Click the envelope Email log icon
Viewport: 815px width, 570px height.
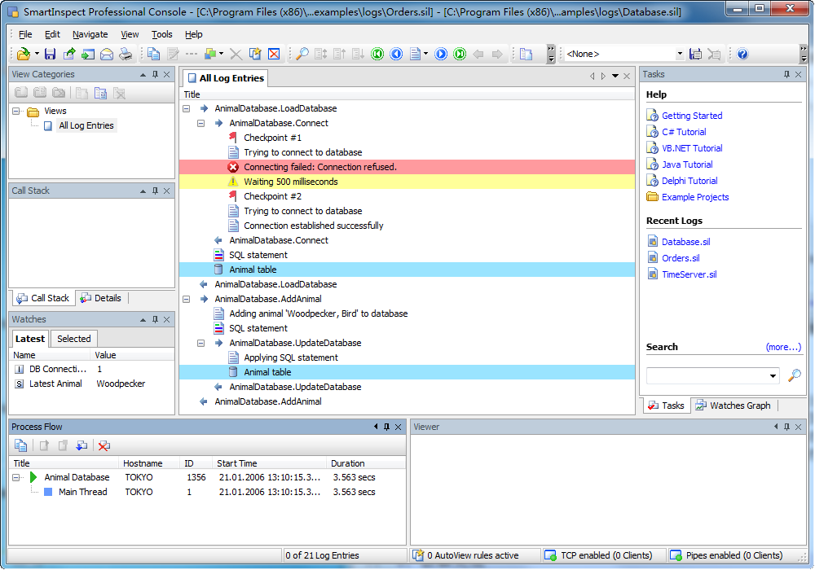[107, 54]
